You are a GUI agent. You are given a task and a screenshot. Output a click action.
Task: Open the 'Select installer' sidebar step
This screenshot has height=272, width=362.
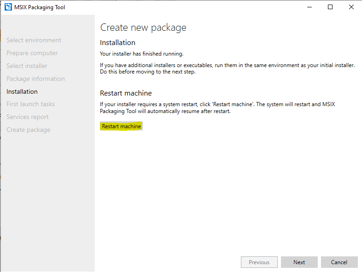click(x=27, y=66)
